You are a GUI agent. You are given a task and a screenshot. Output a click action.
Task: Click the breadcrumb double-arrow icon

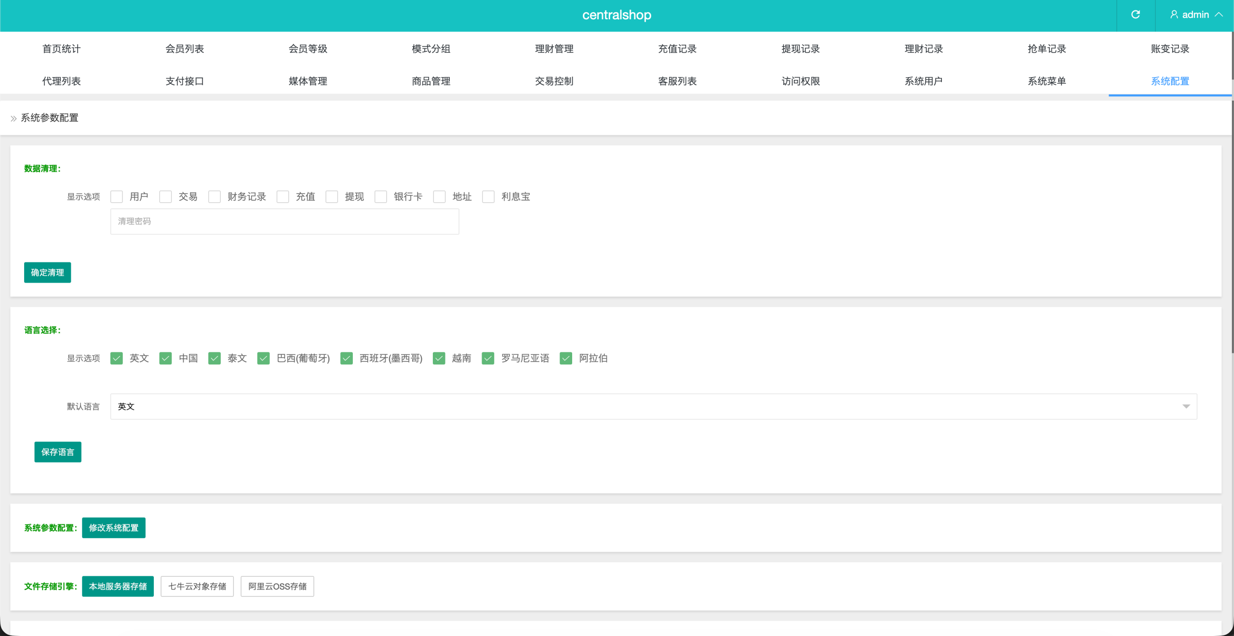[13, 118]
